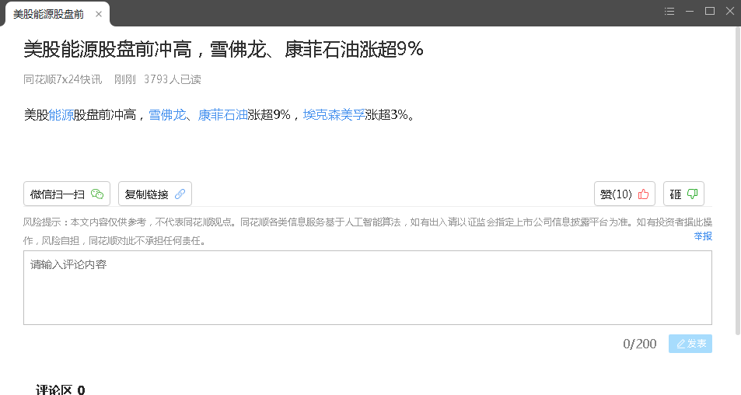The image size is (741, 395).
Task: Click the WeChat scan icon
Action: [x=97, y=194]
